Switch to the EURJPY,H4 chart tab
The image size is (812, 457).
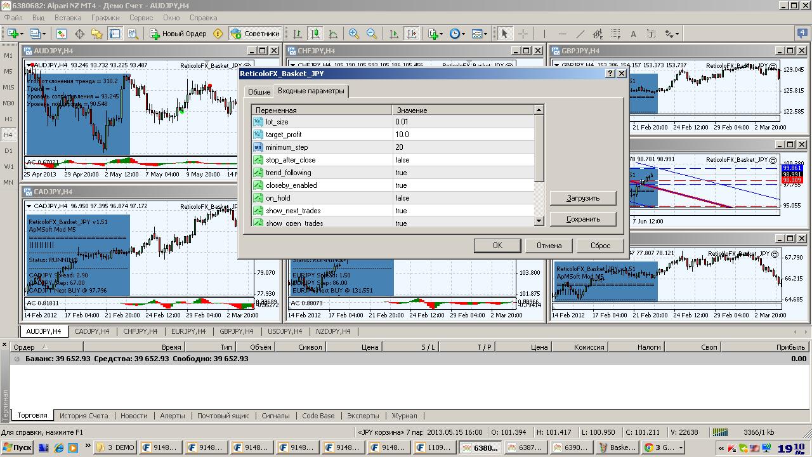[188, 331]
